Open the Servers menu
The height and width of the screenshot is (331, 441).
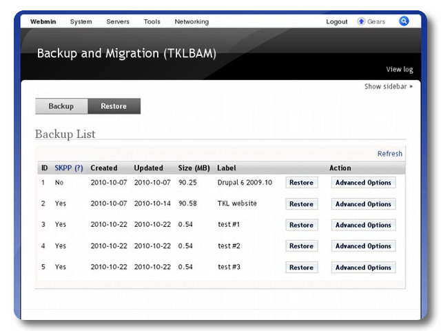[x=118, y=22]
